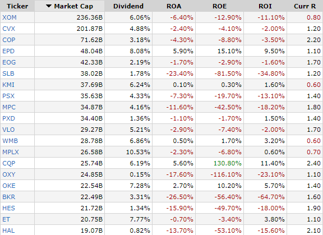Screen dimensions: 323x235
Task: Sort table by ROA column header
Action: click(x=174, y=6)
